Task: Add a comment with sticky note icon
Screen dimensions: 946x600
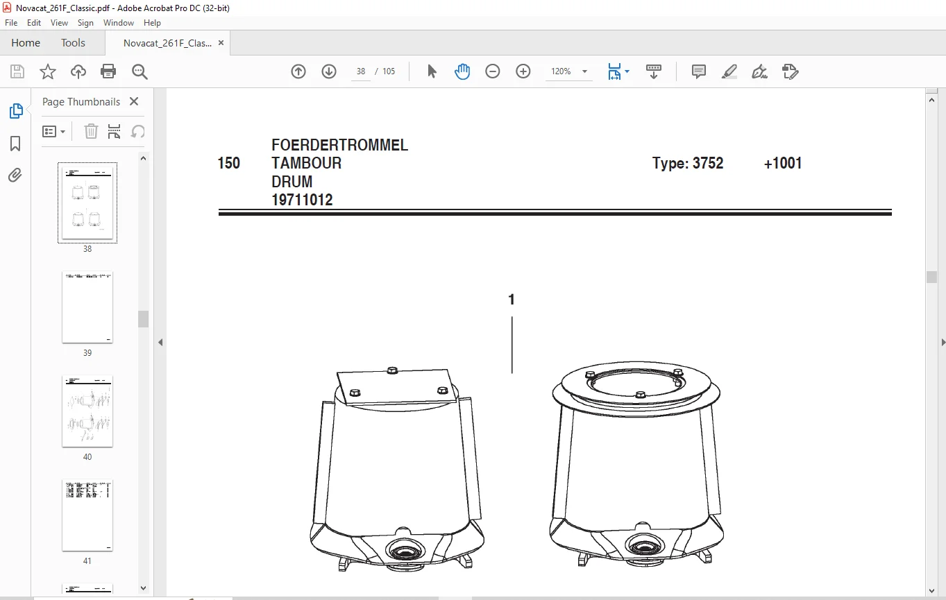Action: (698, 71)
